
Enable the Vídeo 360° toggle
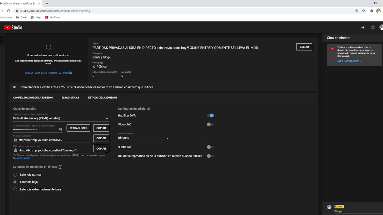[x=210, y=125]
